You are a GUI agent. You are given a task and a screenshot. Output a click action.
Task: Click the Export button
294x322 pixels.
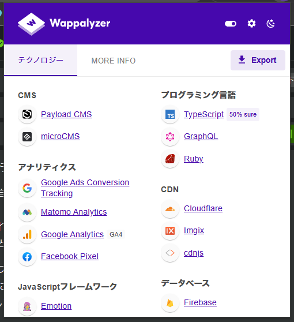point(258,60)
